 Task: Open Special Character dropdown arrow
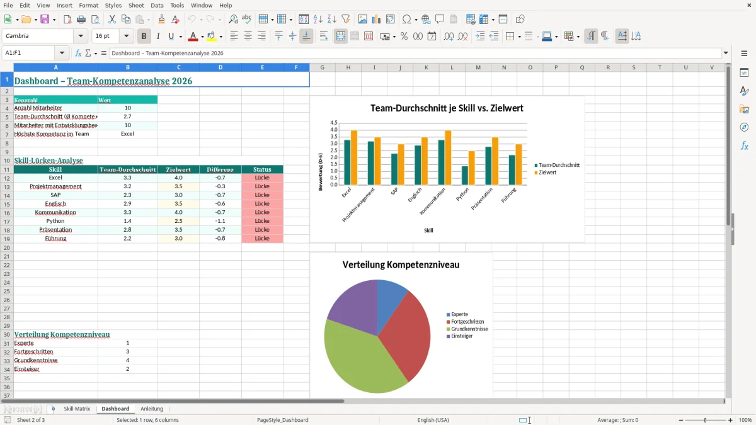tap(416, 20)
